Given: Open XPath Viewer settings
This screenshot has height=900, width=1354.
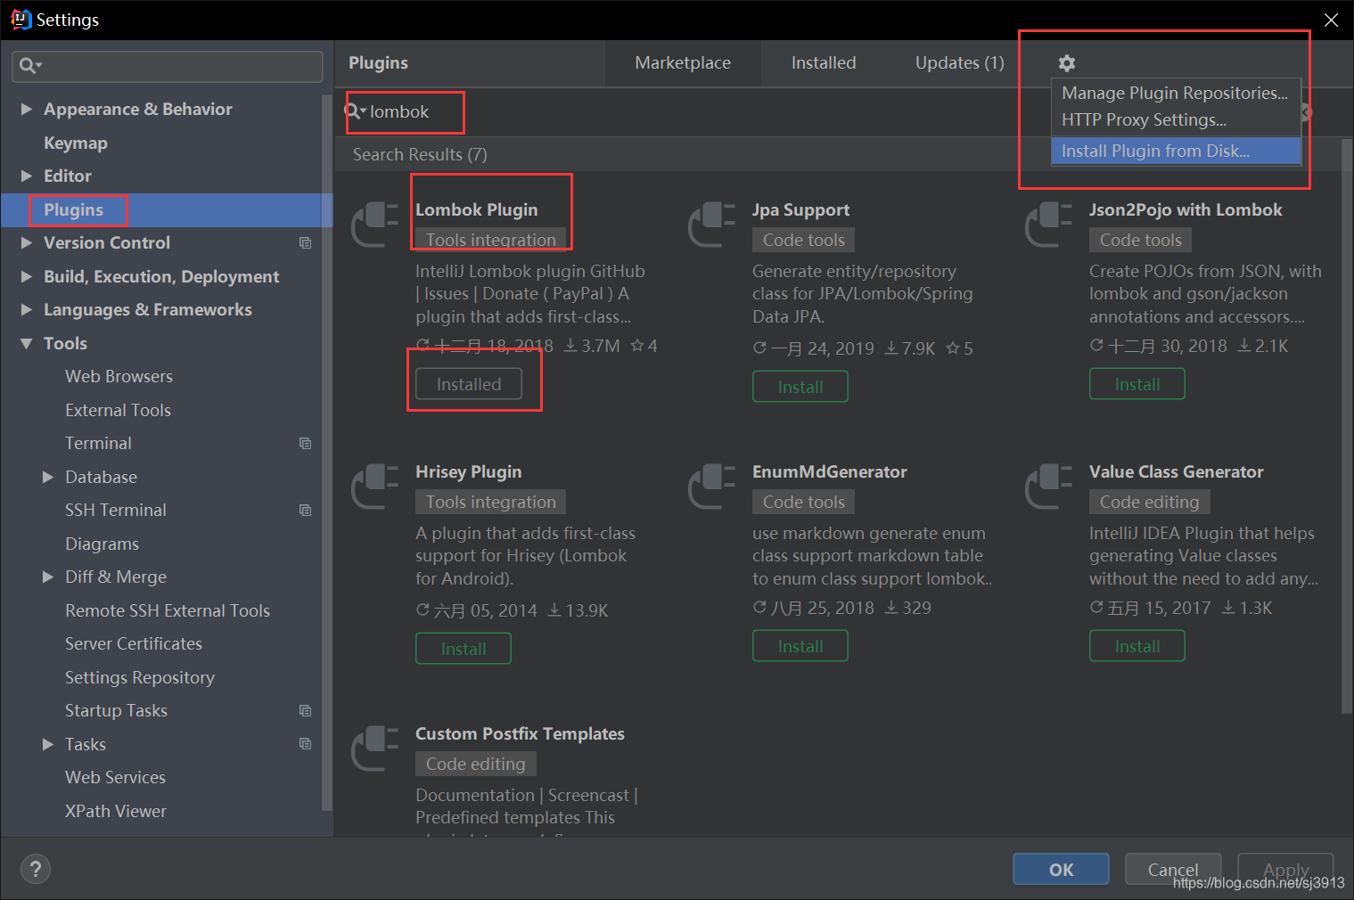Looking at the screenshot, I should pos(116,811).
